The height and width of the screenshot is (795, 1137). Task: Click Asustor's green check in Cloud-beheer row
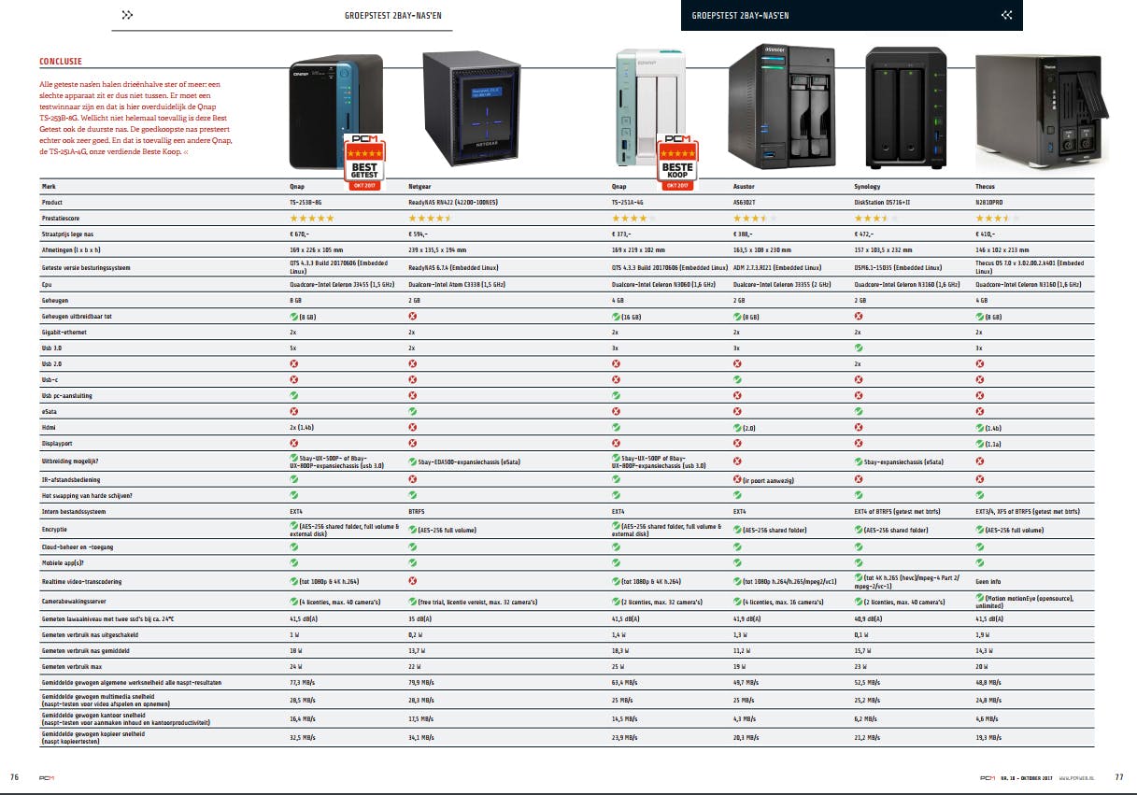click(738, 547)
